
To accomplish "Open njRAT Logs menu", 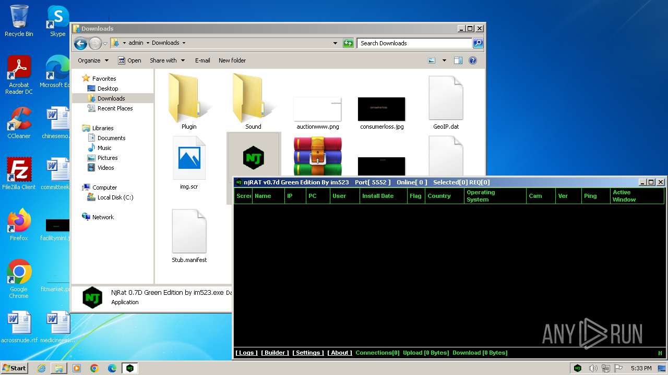I will pos(246,353).
